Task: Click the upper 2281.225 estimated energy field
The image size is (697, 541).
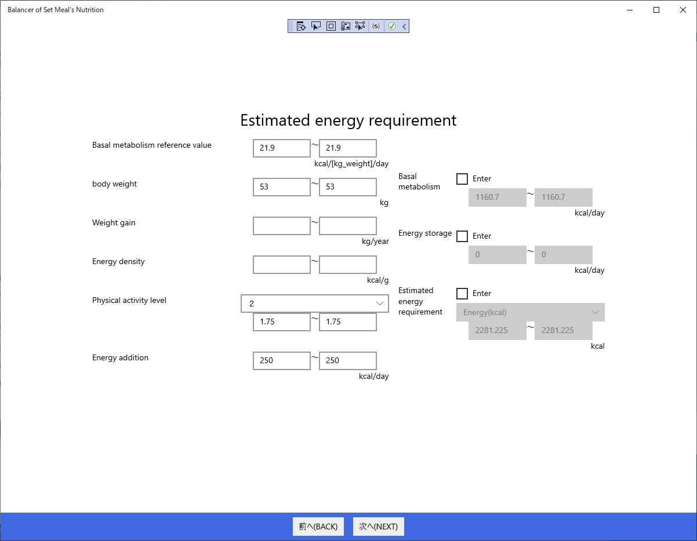Action: click(564, 331)
